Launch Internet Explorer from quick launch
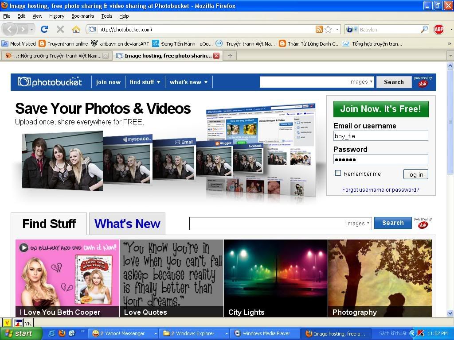This screenshot has height=340, width=454. click(x=52, y=333)
